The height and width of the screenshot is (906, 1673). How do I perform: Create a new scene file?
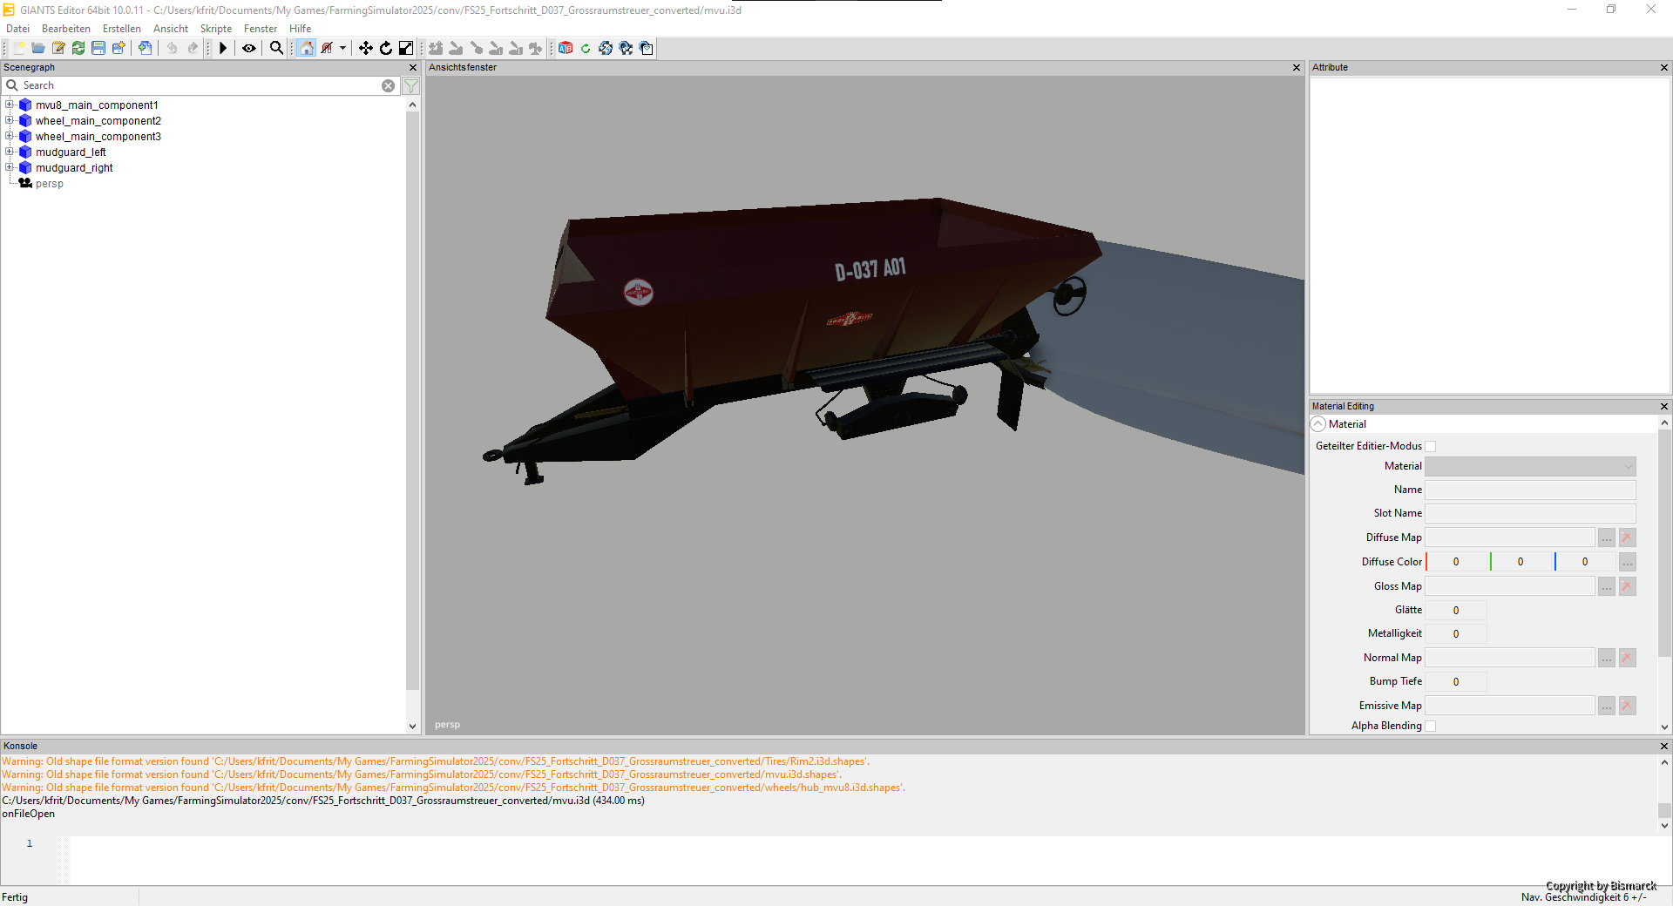pyautogui.click(x=18, y=48)
